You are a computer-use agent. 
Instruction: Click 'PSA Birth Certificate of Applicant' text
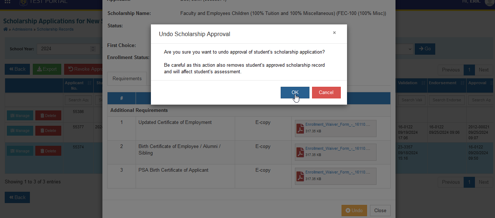[174, 170]
